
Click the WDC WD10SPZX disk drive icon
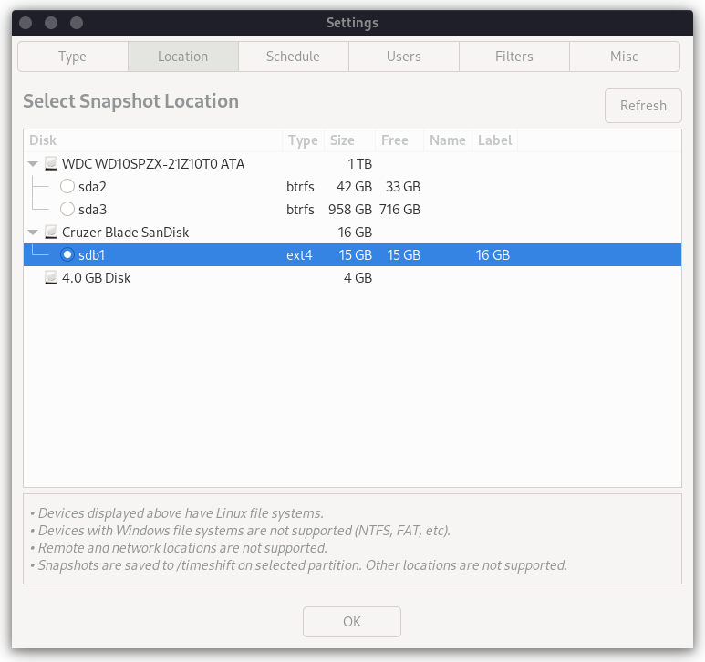(x=51, y=164)
